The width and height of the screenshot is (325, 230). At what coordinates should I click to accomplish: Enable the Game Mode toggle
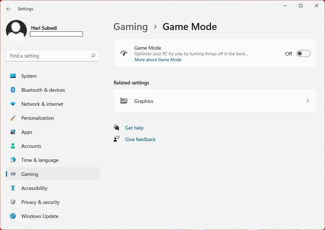(x=303, y=53)
